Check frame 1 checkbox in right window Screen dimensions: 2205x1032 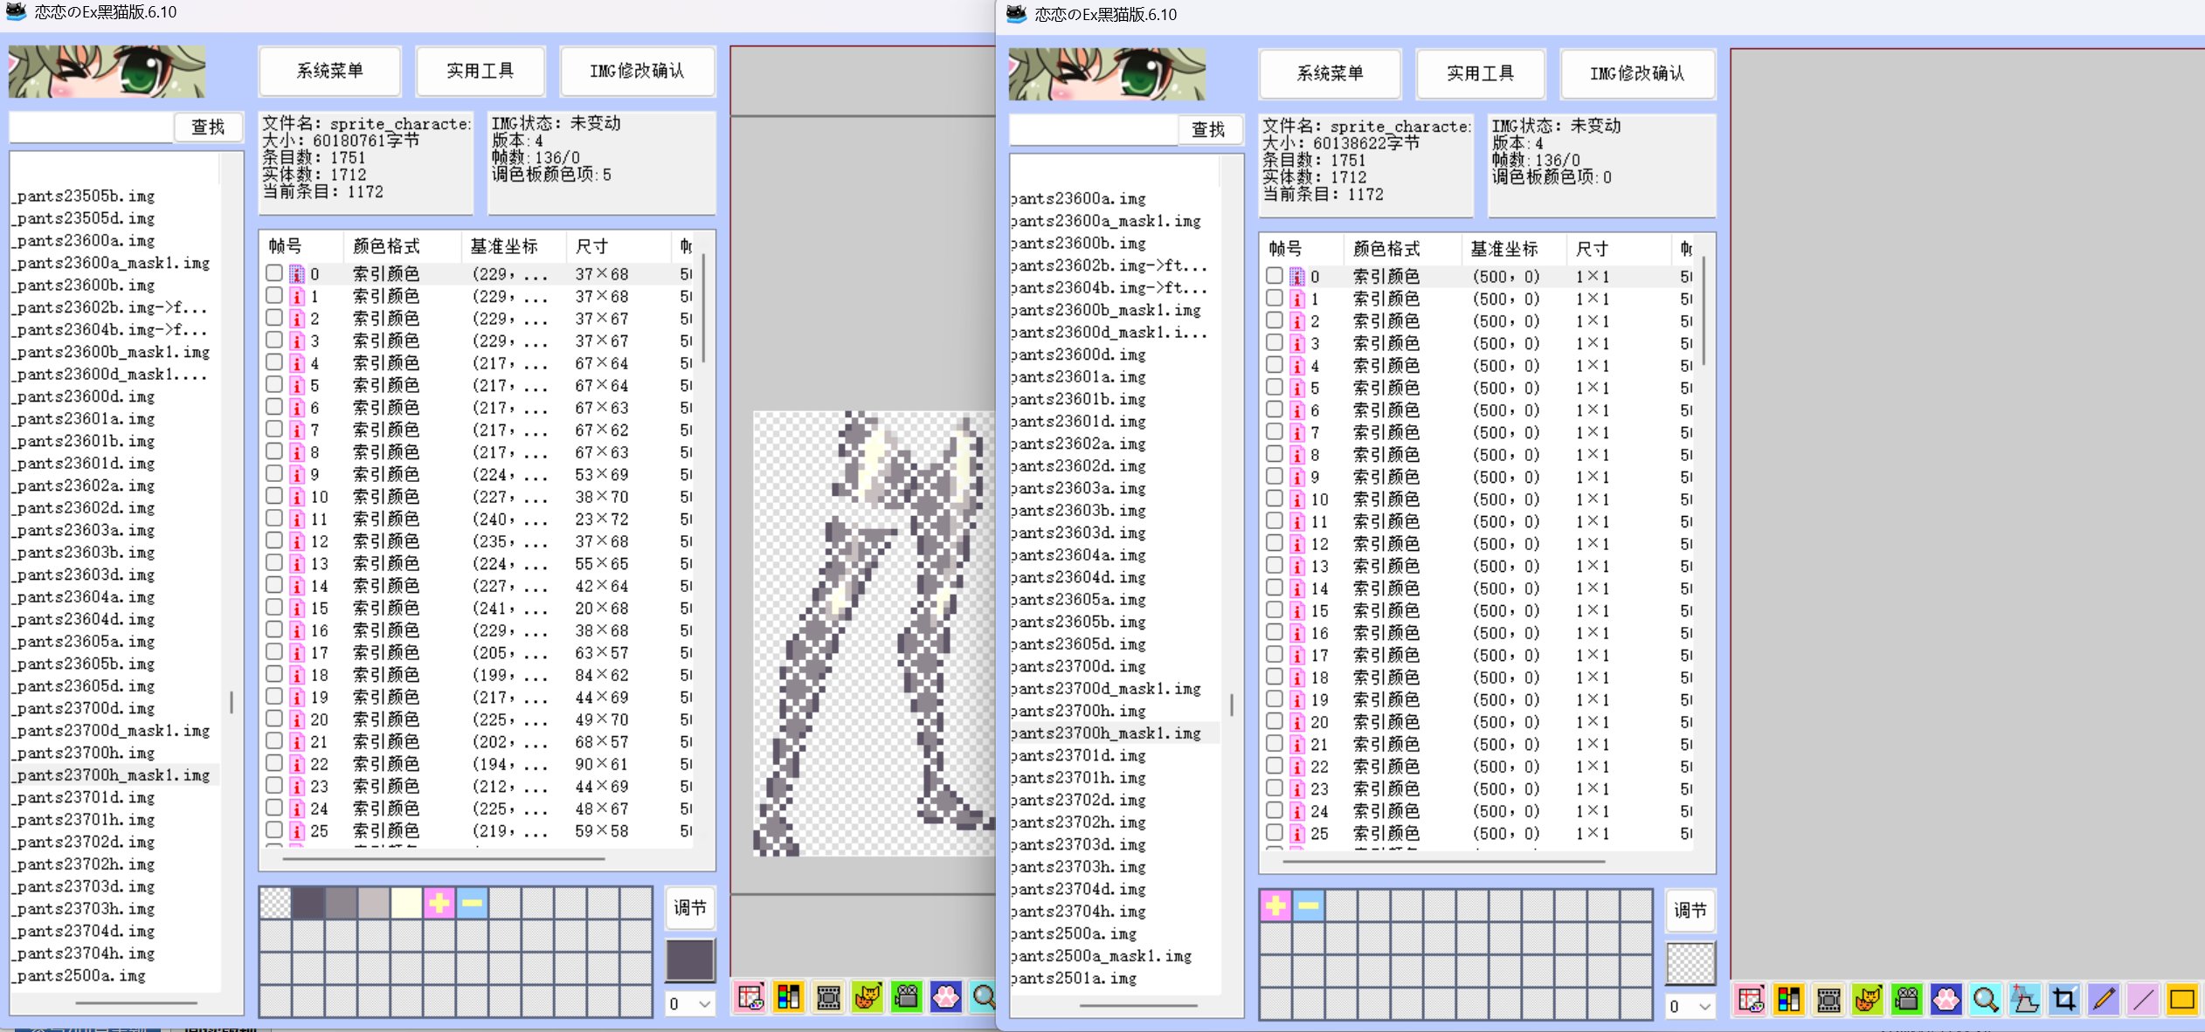(x=1275, y=298)
